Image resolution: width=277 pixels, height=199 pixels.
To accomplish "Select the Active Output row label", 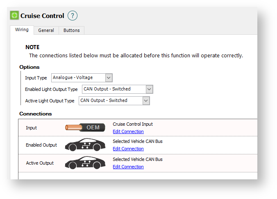I will (x=40, y=163).
